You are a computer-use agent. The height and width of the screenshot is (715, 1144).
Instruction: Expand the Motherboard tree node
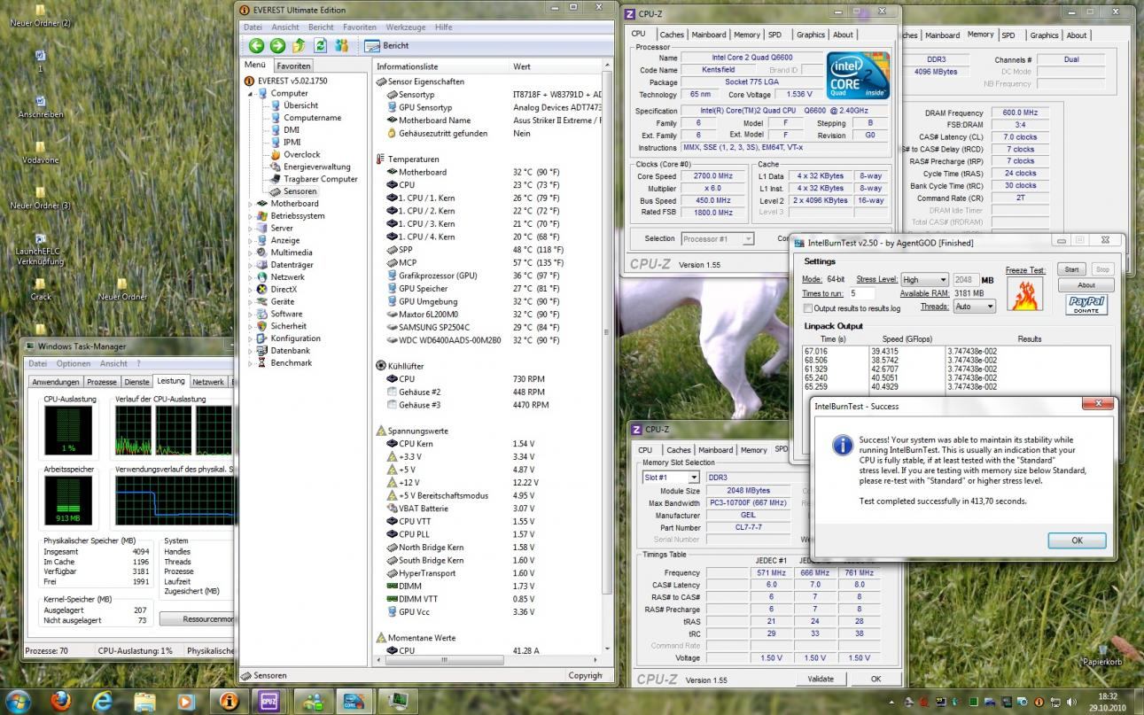click(250, 204)
